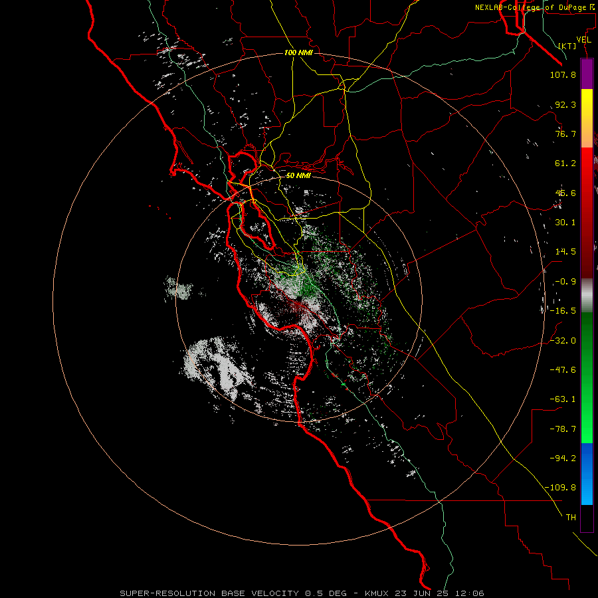Viewport: 598px width, 598px height.
Task: Click the 76.7 velocity scale value
Action: coord(565,134)
